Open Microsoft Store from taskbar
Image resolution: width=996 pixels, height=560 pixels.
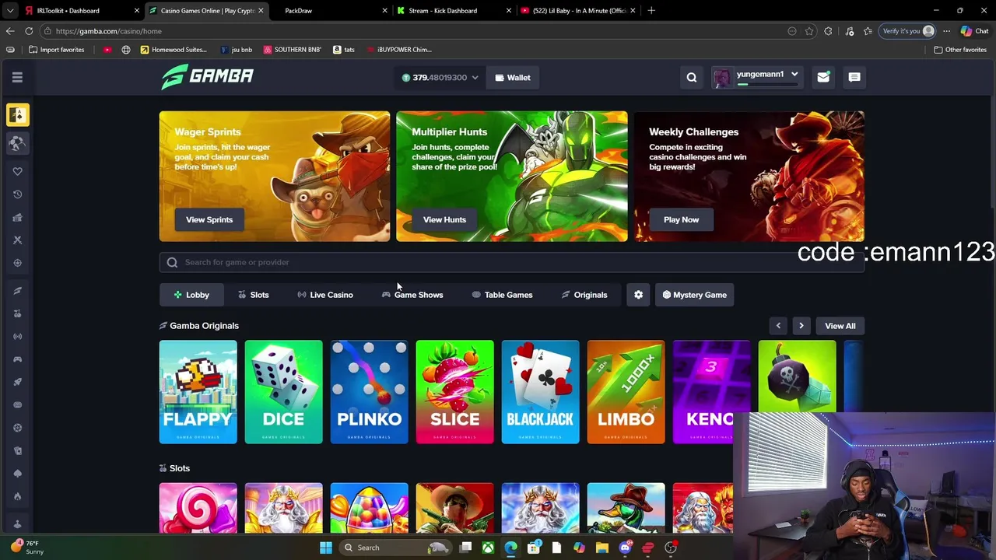point(534,548)
